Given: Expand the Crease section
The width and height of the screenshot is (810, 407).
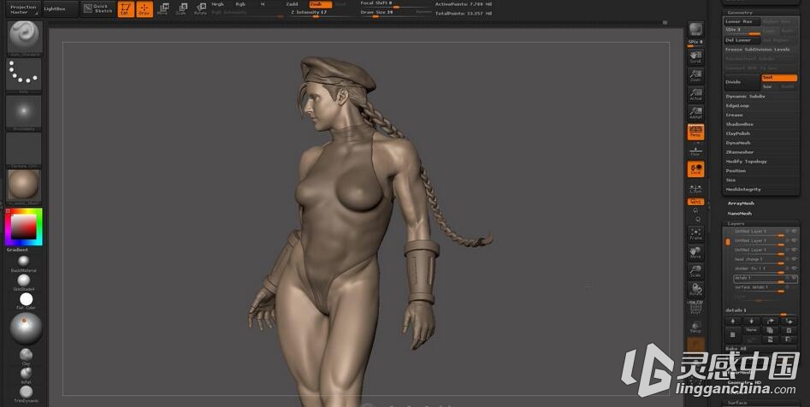Looking at the screenshot, I should (735, 115).
